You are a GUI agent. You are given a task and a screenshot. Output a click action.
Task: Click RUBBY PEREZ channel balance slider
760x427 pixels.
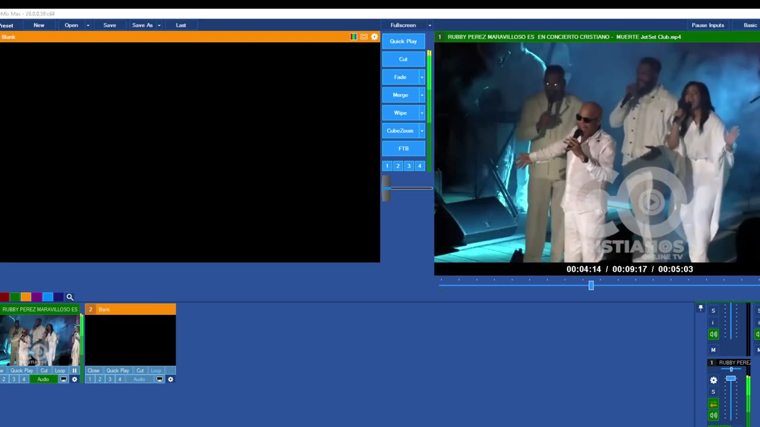click(x=731, y=369)
